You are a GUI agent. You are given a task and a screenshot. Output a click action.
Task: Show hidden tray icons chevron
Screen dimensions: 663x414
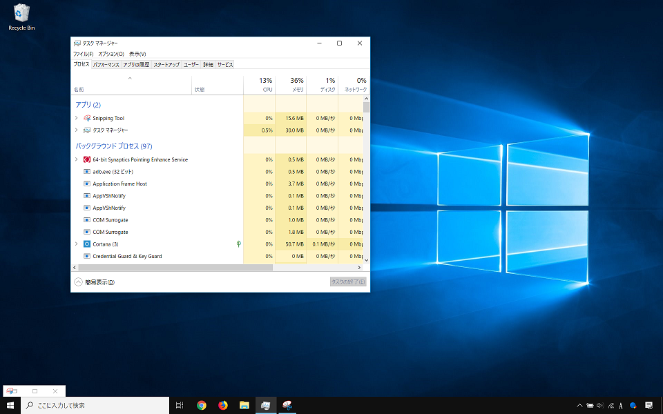[579, 406]
